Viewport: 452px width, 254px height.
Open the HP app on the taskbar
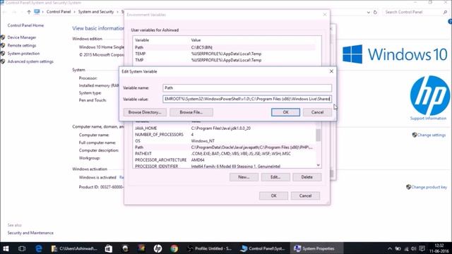(x=157, y=248)
